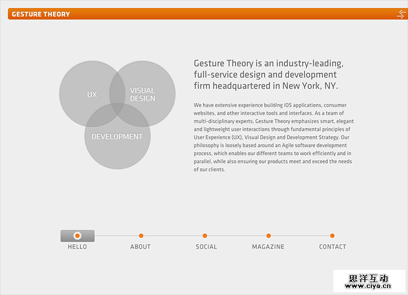Click the orange dot above Contact

332,236
